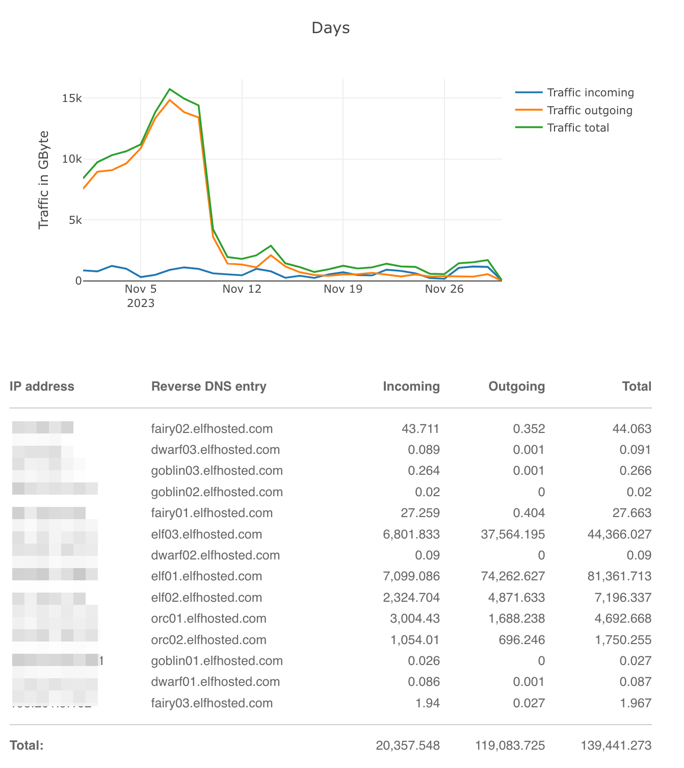Viewport: 684px width, 768px height.
Task: Toggle the Traffic outgoing legend entry
Action: tap(574, 110)
